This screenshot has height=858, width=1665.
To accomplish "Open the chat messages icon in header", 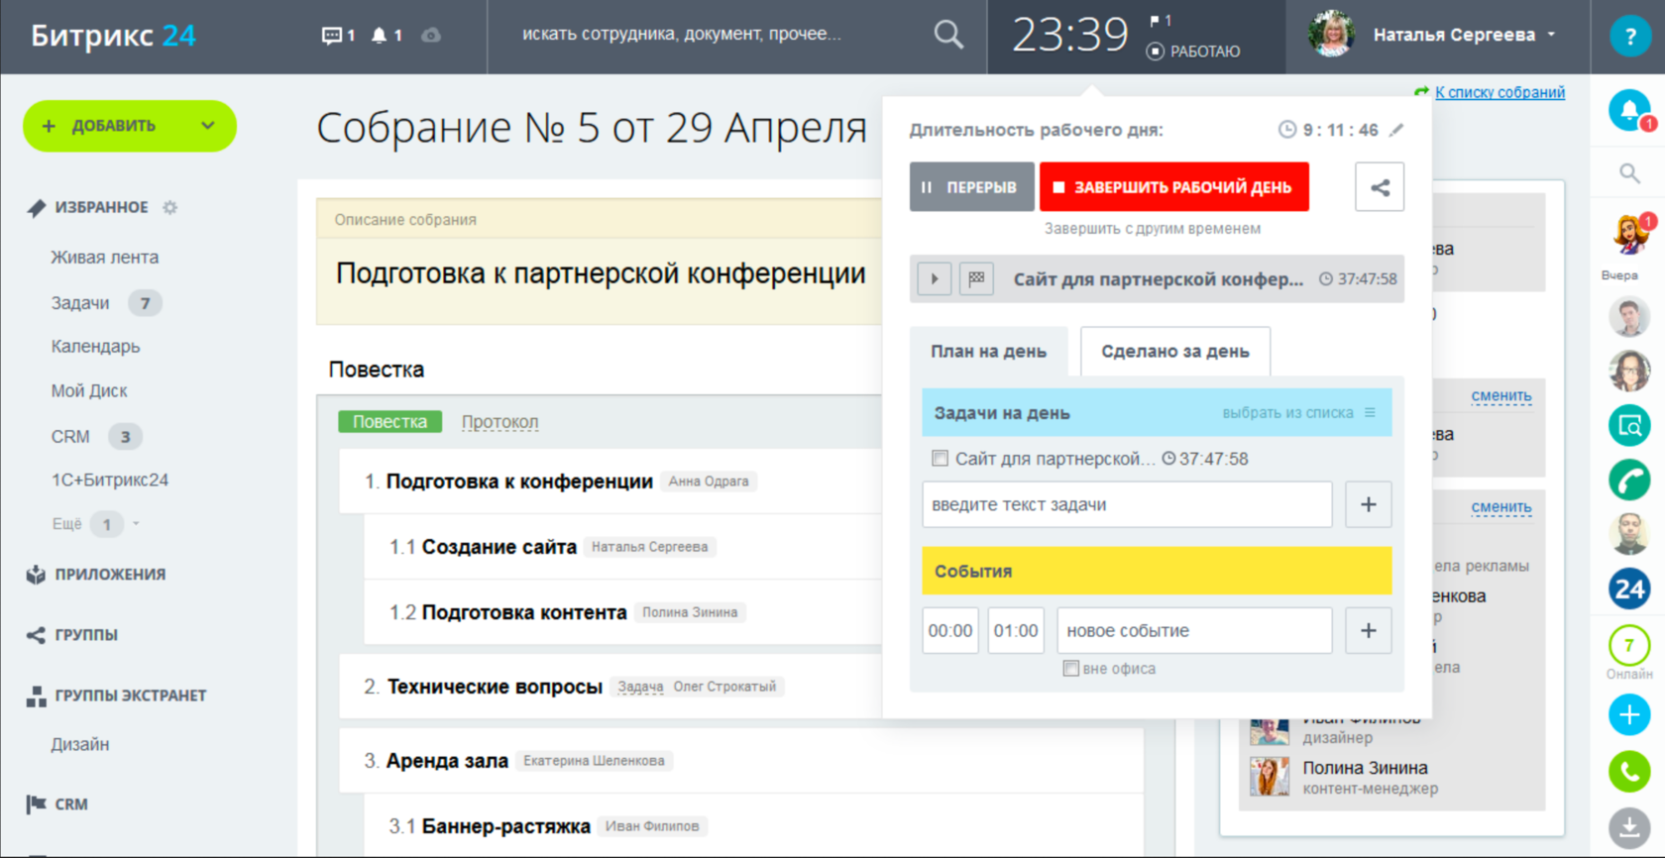I will [338, 36].
